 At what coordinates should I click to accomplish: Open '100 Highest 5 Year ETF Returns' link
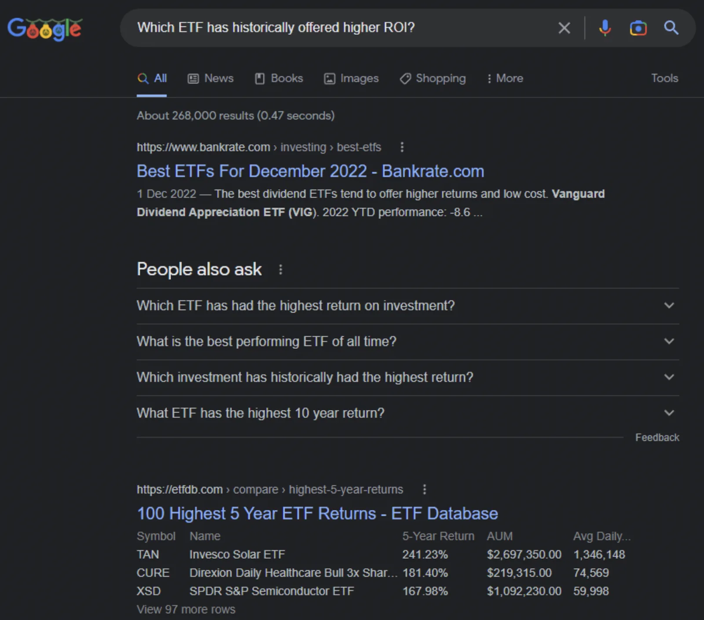pos(317,513)
